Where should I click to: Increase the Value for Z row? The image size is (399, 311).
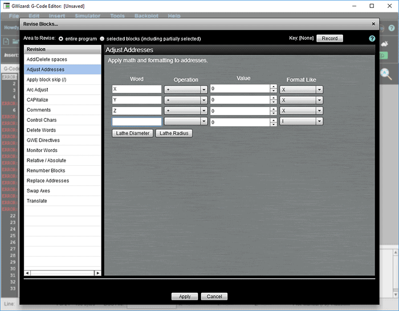pyautogui.click(x=274, y=109)
